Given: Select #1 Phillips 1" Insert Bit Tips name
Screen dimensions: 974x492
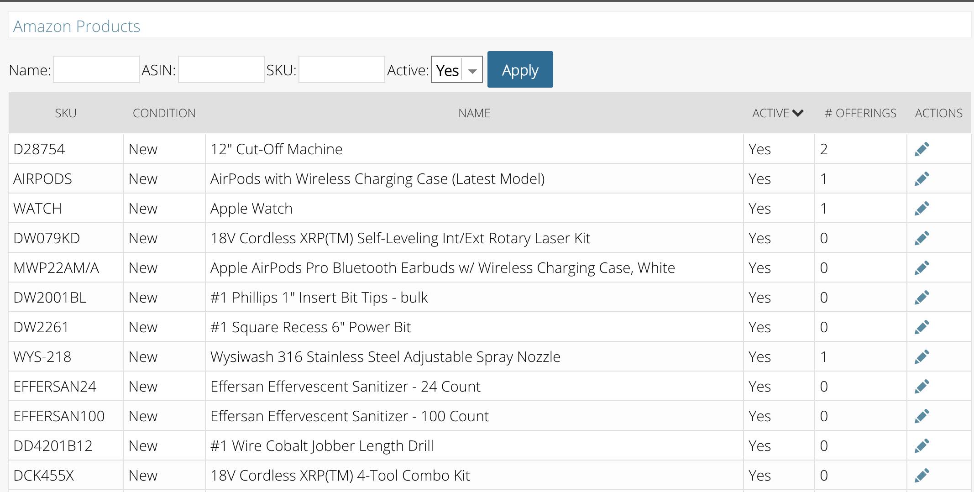Looking at the screenshot, I should (319, 298).
